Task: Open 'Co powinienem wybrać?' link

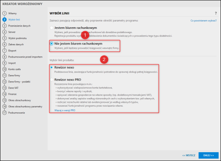Action: click(x=203, y=21)
